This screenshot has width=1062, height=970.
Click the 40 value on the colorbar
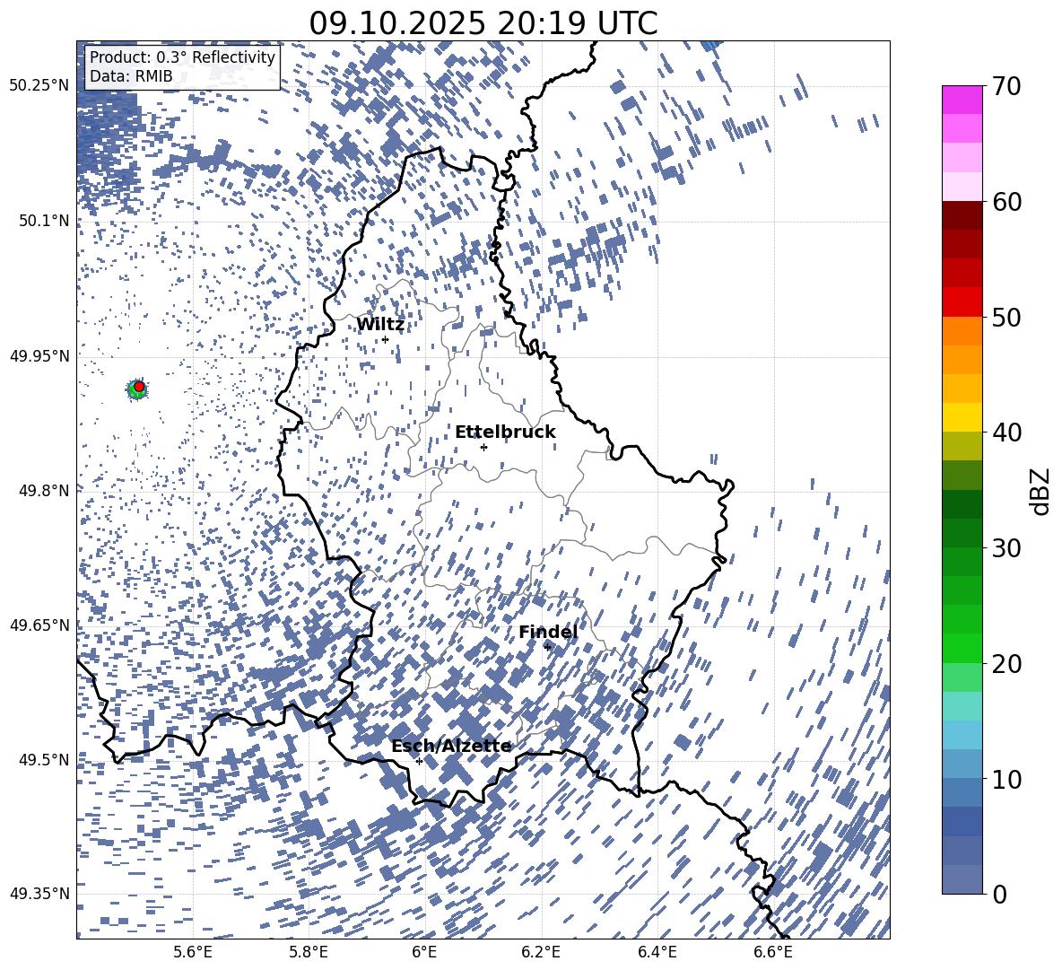(1006, 433)
